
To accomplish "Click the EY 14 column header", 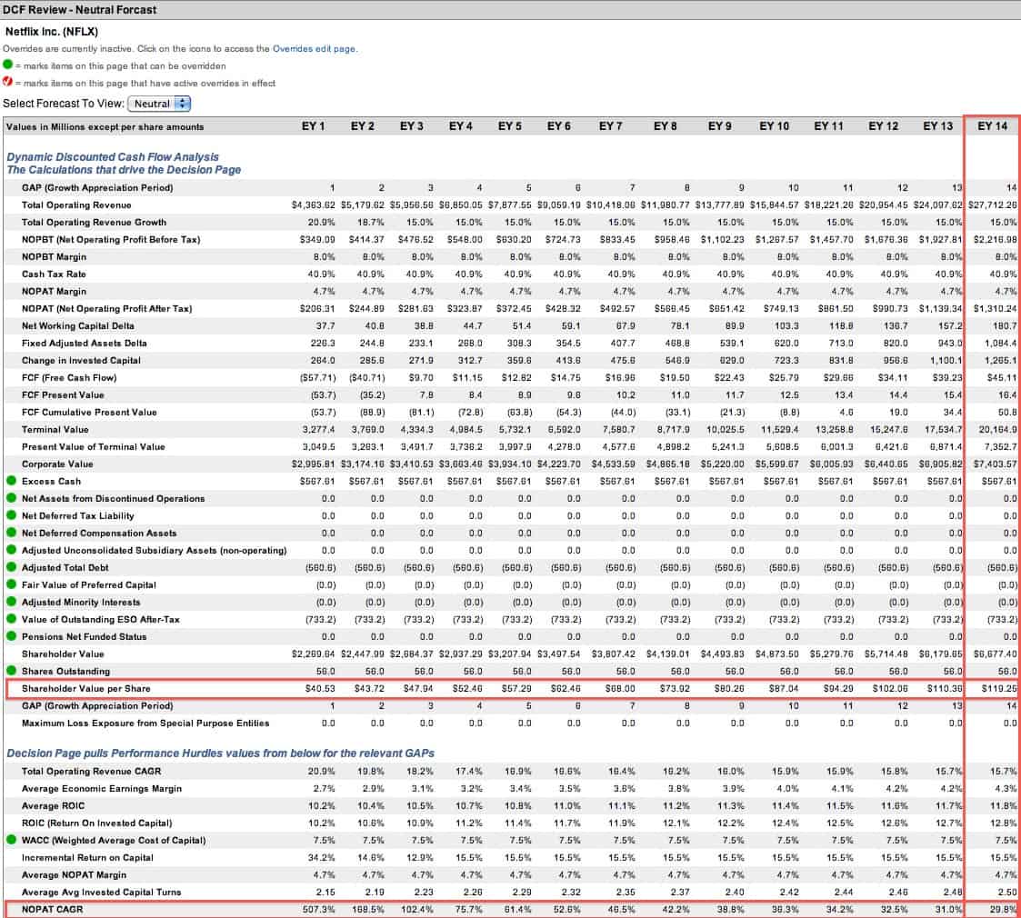I will [x=992, y=126].
